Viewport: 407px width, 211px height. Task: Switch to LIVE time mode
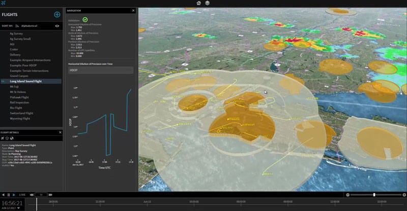[x=22, y=195]
